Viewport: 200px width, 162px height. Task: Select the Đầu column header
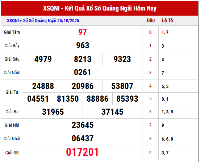click(x=151, y=20)
